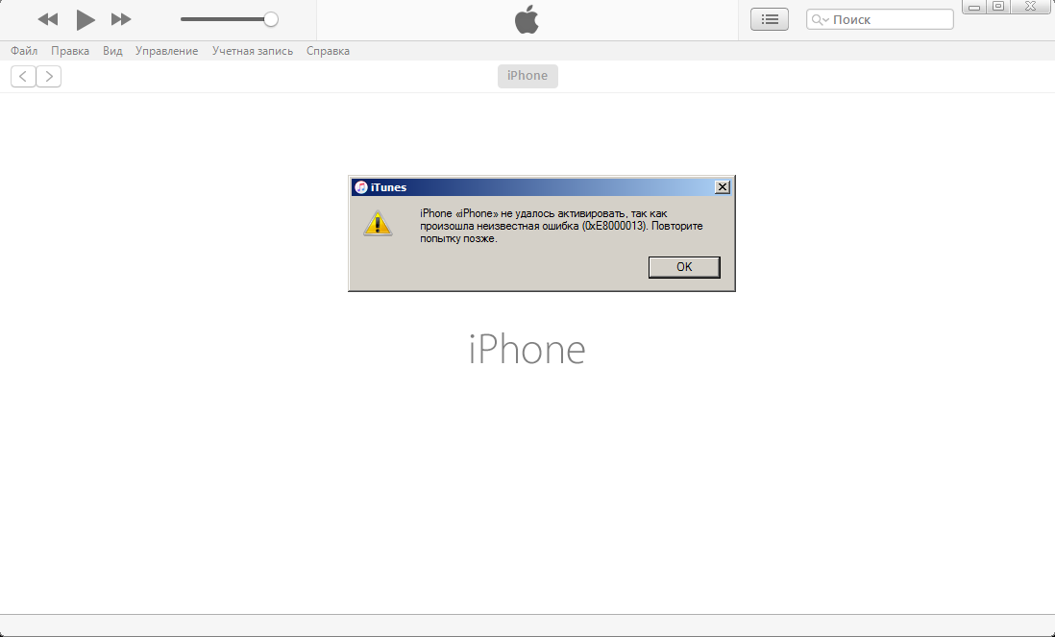Open the Учетная запись menu
1055x637 pixels.
(252, 51)
